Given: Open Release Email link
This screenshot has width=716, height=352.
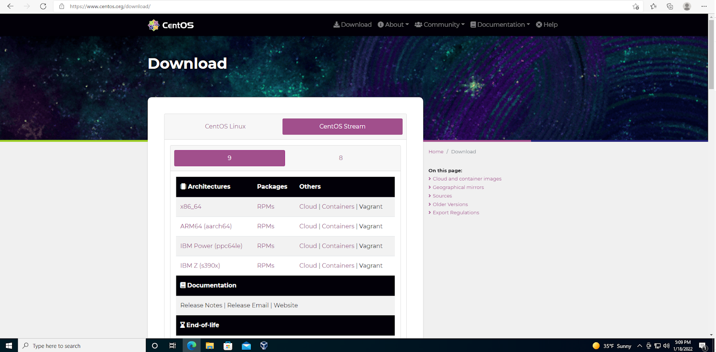Looking at the screenshot, I should pos(248,305).
